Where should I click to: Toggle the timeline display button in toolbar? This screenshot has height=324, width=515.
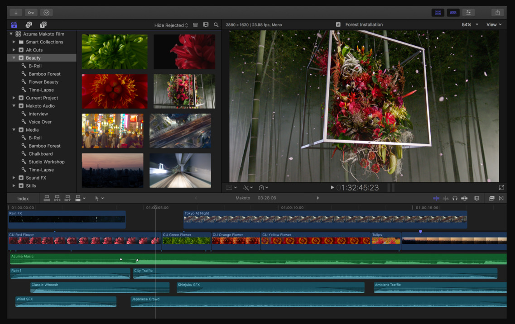(453, 13)
